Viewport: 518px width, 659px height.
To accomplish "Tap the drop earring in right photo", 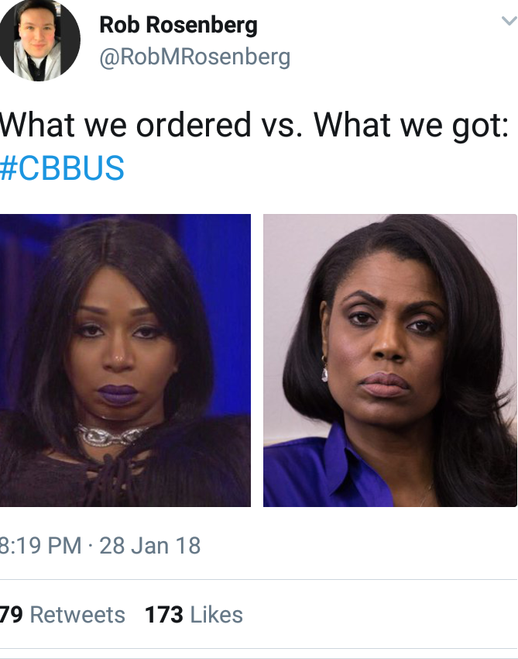I will click(x=324, y=370).
